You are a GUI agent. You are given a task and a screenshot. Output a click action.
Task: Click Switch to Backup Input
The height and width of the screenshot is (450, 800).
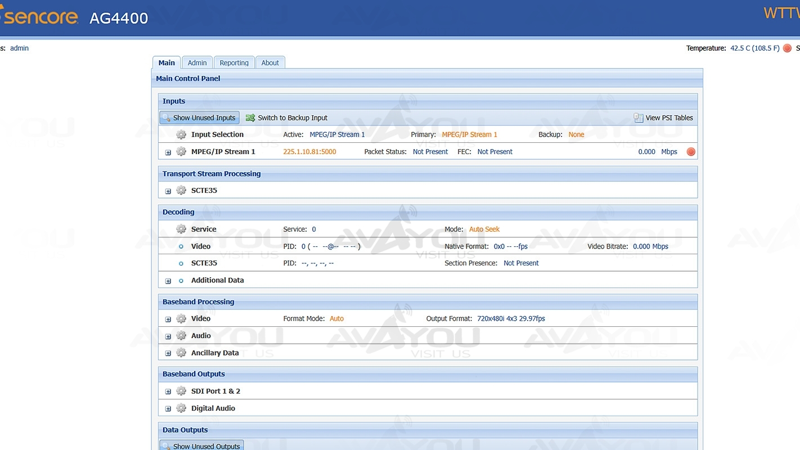click(x=287, y=118)
